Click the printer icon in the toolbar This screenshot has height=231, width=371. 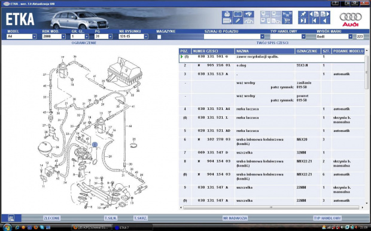(227, 14)
